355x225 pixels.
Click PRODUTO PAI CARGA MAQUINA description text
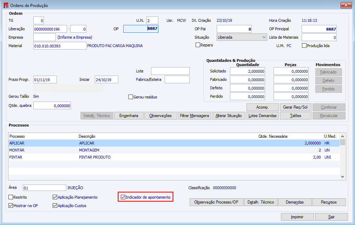(115, 46)
